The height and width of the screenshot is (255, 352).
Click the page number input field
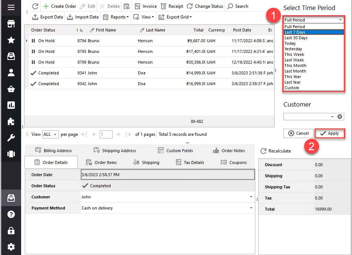coord(106,134)
